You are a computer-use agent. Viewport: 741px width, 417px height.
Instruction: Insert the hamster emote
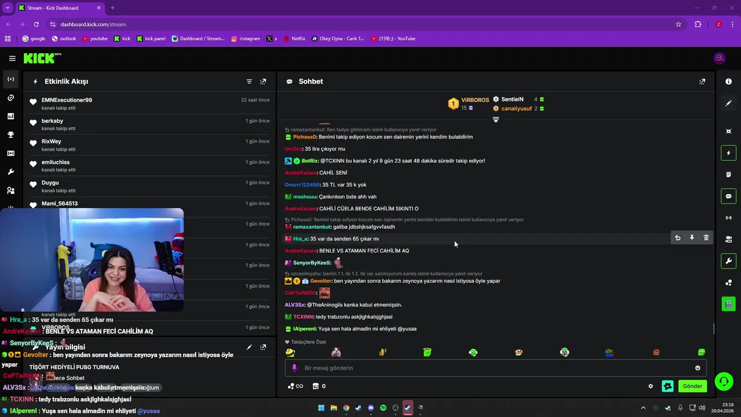(336, 352)
